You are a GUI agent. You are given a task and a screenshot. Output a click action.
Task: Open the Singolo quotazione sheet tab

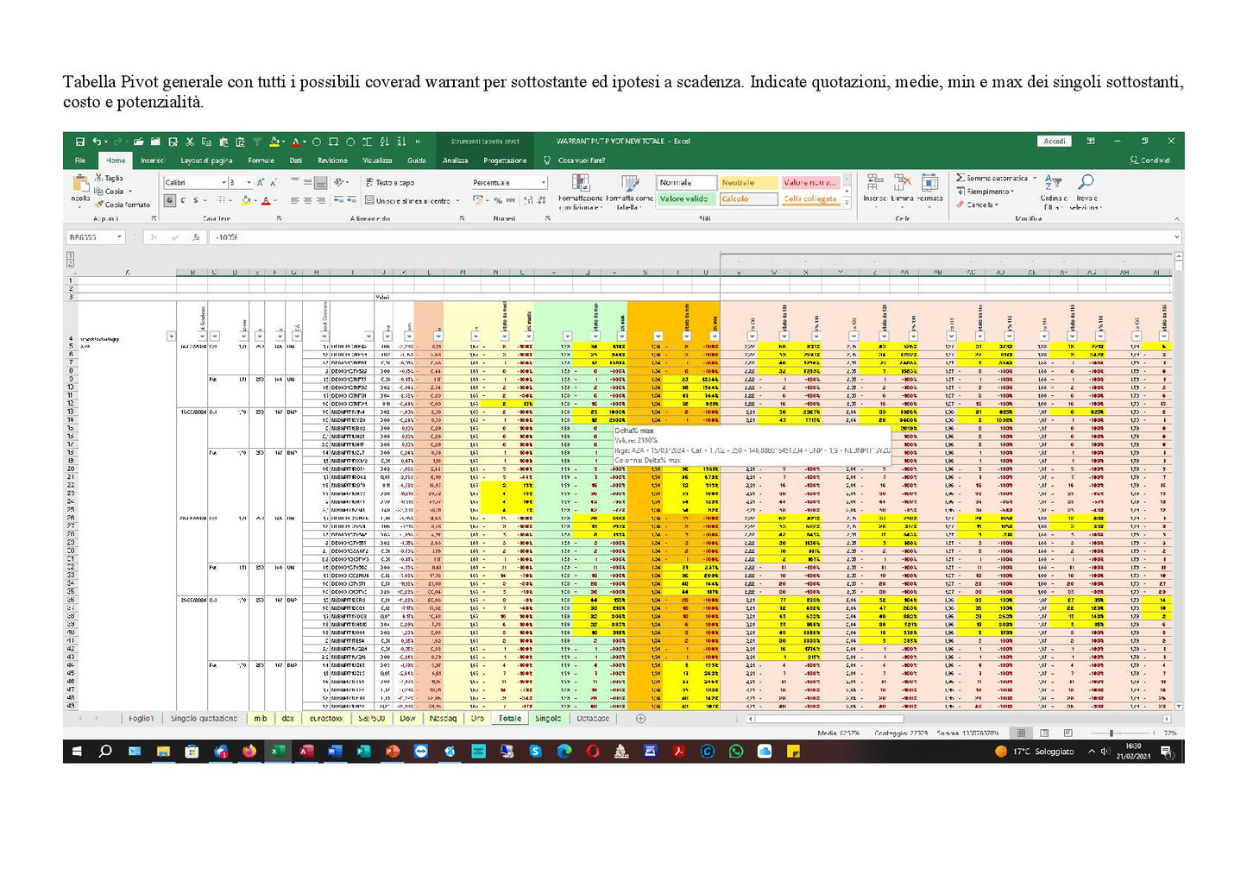click(x=204, y=718)
